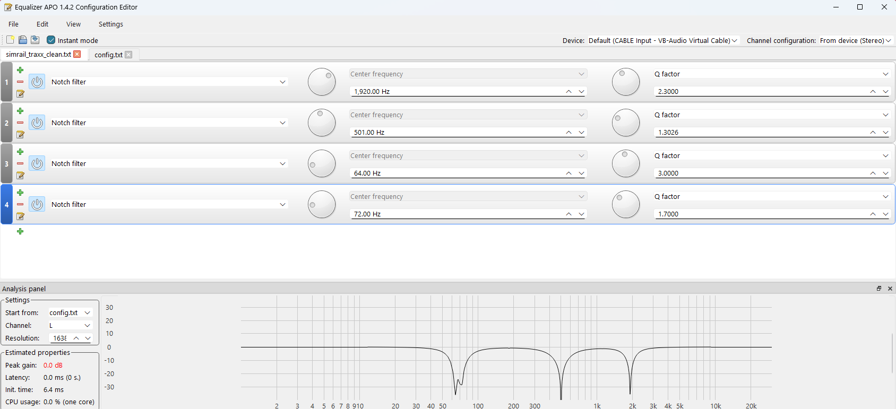
Task: Switch to the config.txt tab
Action: (x=108, y=55)
